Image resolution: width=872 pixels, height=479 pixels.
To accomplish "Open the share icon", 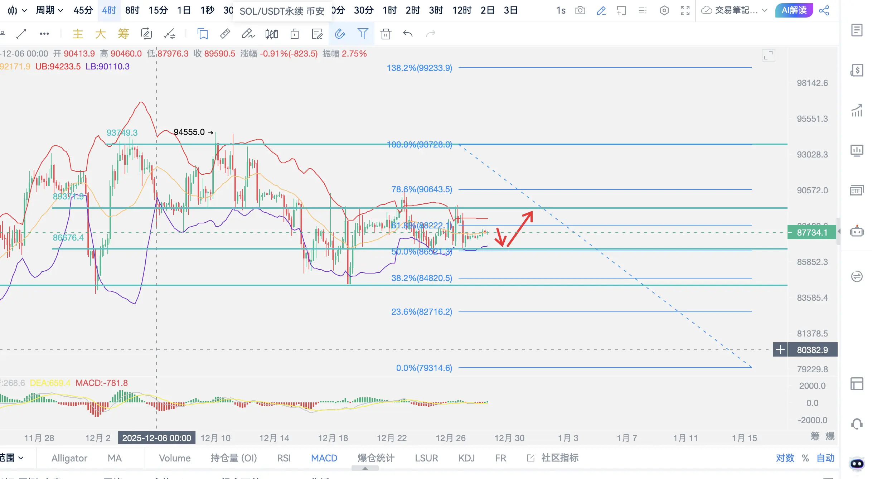I will [x=824, y=10].
